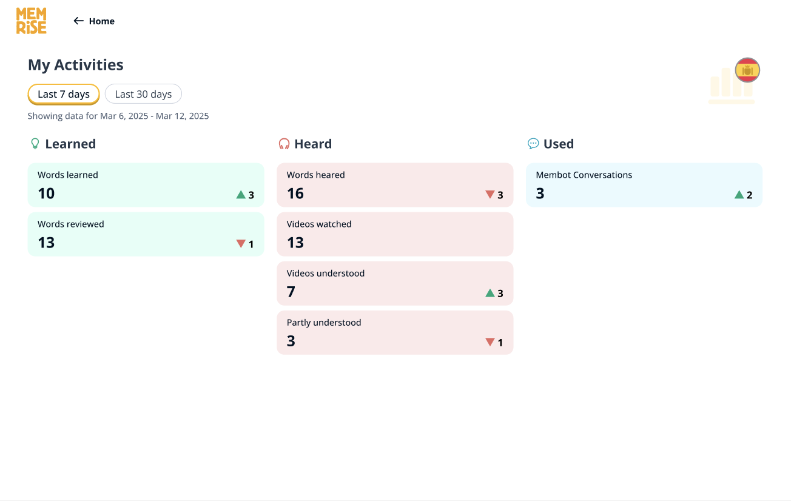Open the Words learned card
791x501 pixels.
coord(146,185)
